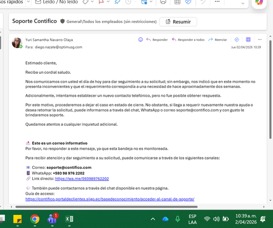This screenshot has width=273, height=228.
Task: Pin the message with the pin icon
Action: click(x=117, y=2)
